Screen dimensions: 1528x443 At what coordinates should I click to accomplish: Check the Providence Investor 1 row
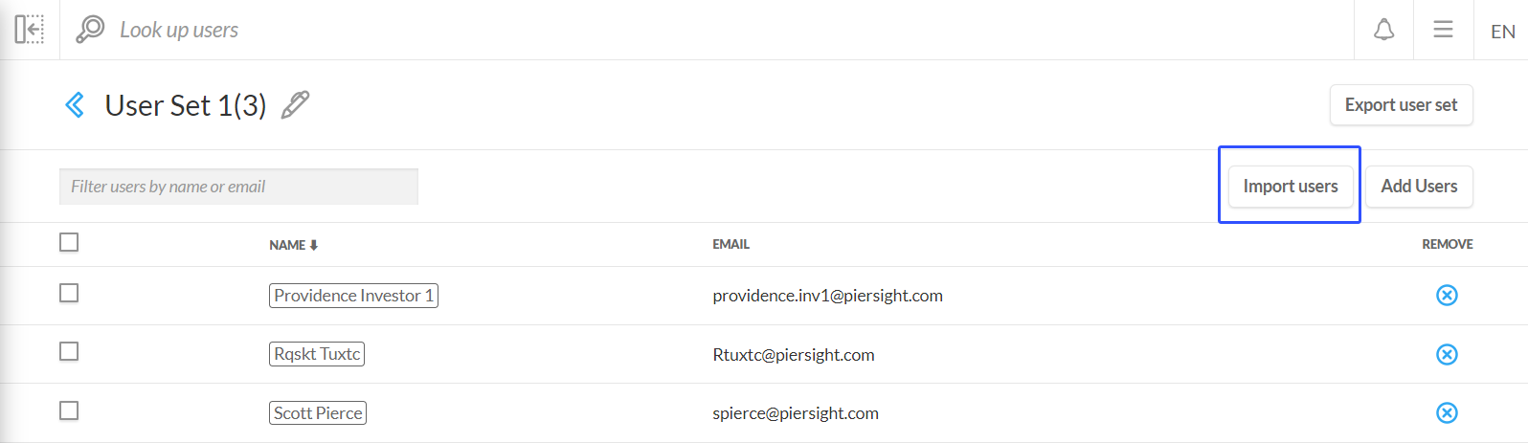69,294
